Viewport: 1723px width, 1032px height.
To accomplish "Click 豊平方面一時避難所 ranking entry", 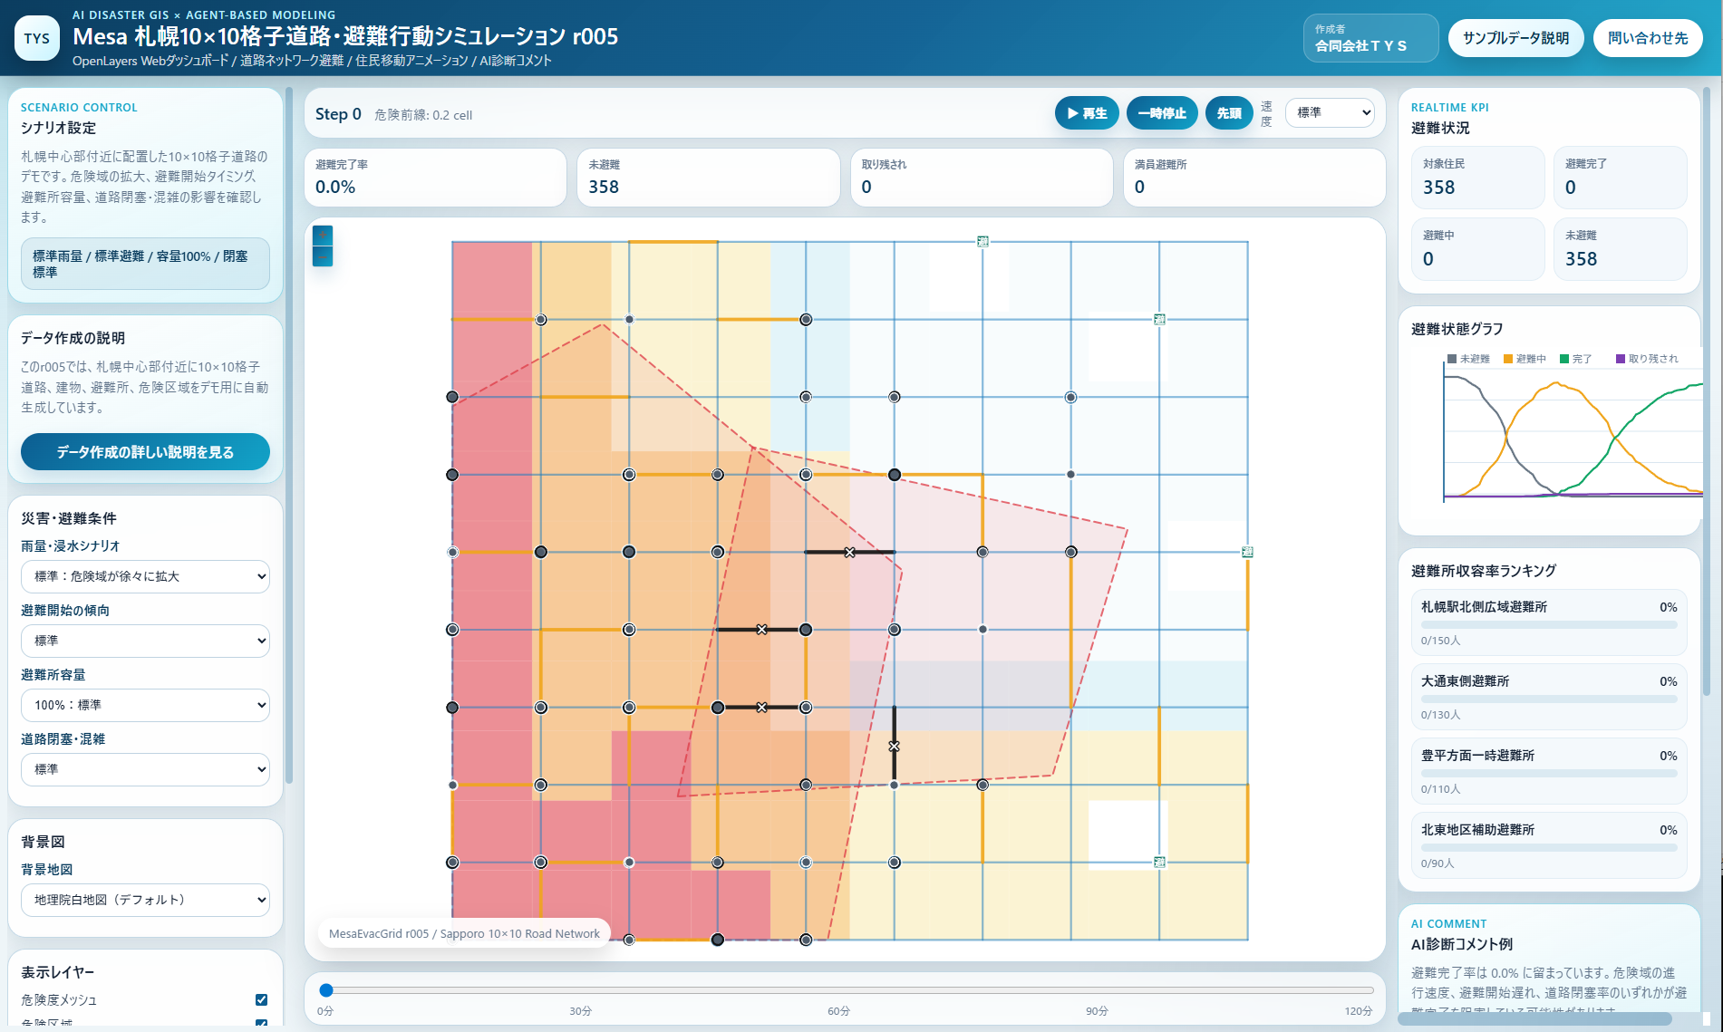I will [x=1548, y=771].
